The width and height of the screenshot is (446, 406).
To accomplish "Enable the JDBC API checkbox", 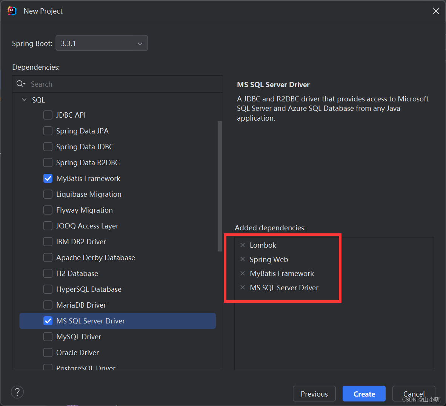I will 48,115.
